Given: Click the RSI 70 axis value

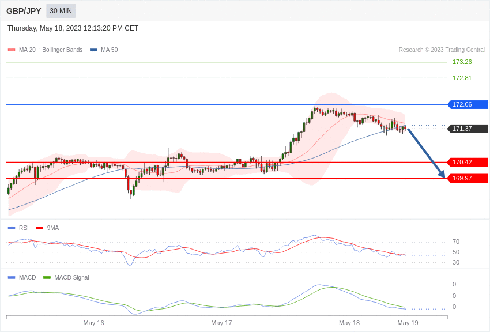Looking at the screenshot, I should tap(456, 242).
